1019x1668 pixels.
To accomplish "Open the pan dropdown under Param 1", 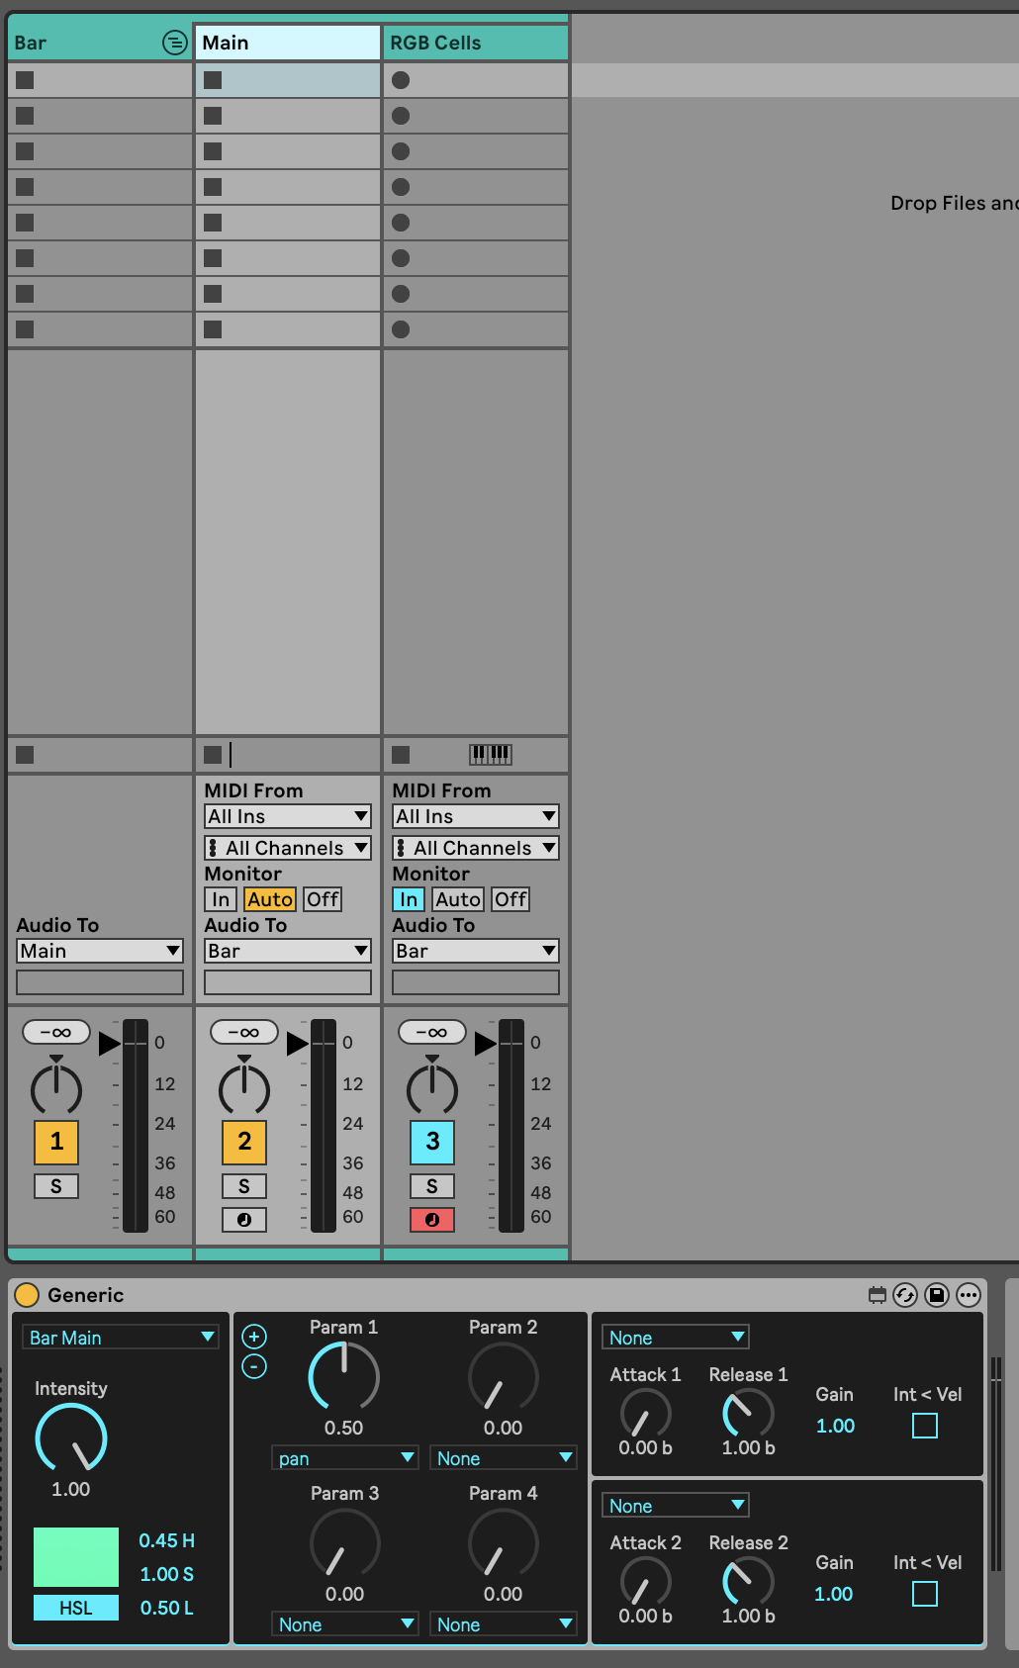I will pos(345,1458).
